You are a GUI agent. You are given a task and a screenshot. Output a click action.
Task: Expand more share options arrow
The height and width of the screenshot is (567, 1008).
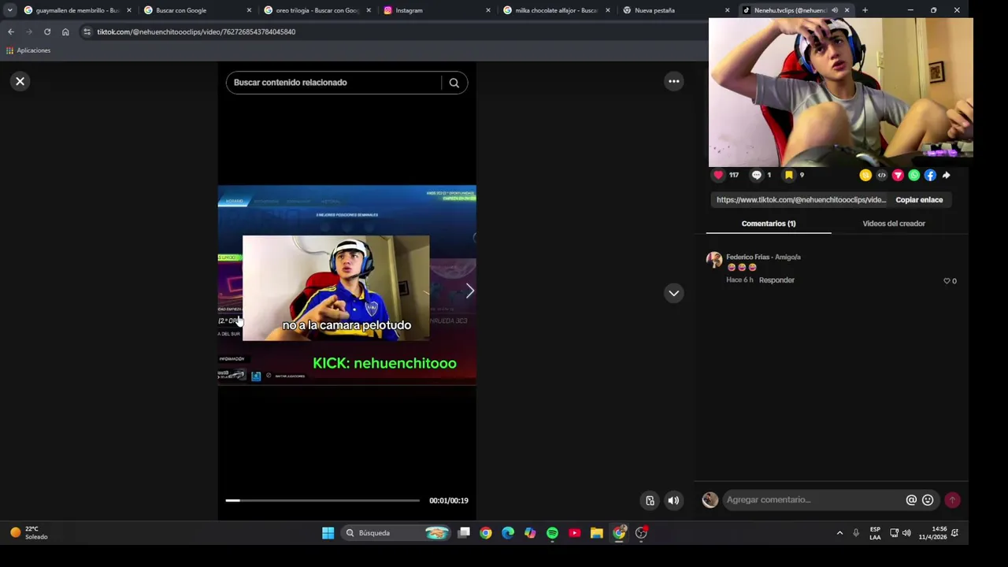pos(947,176)
